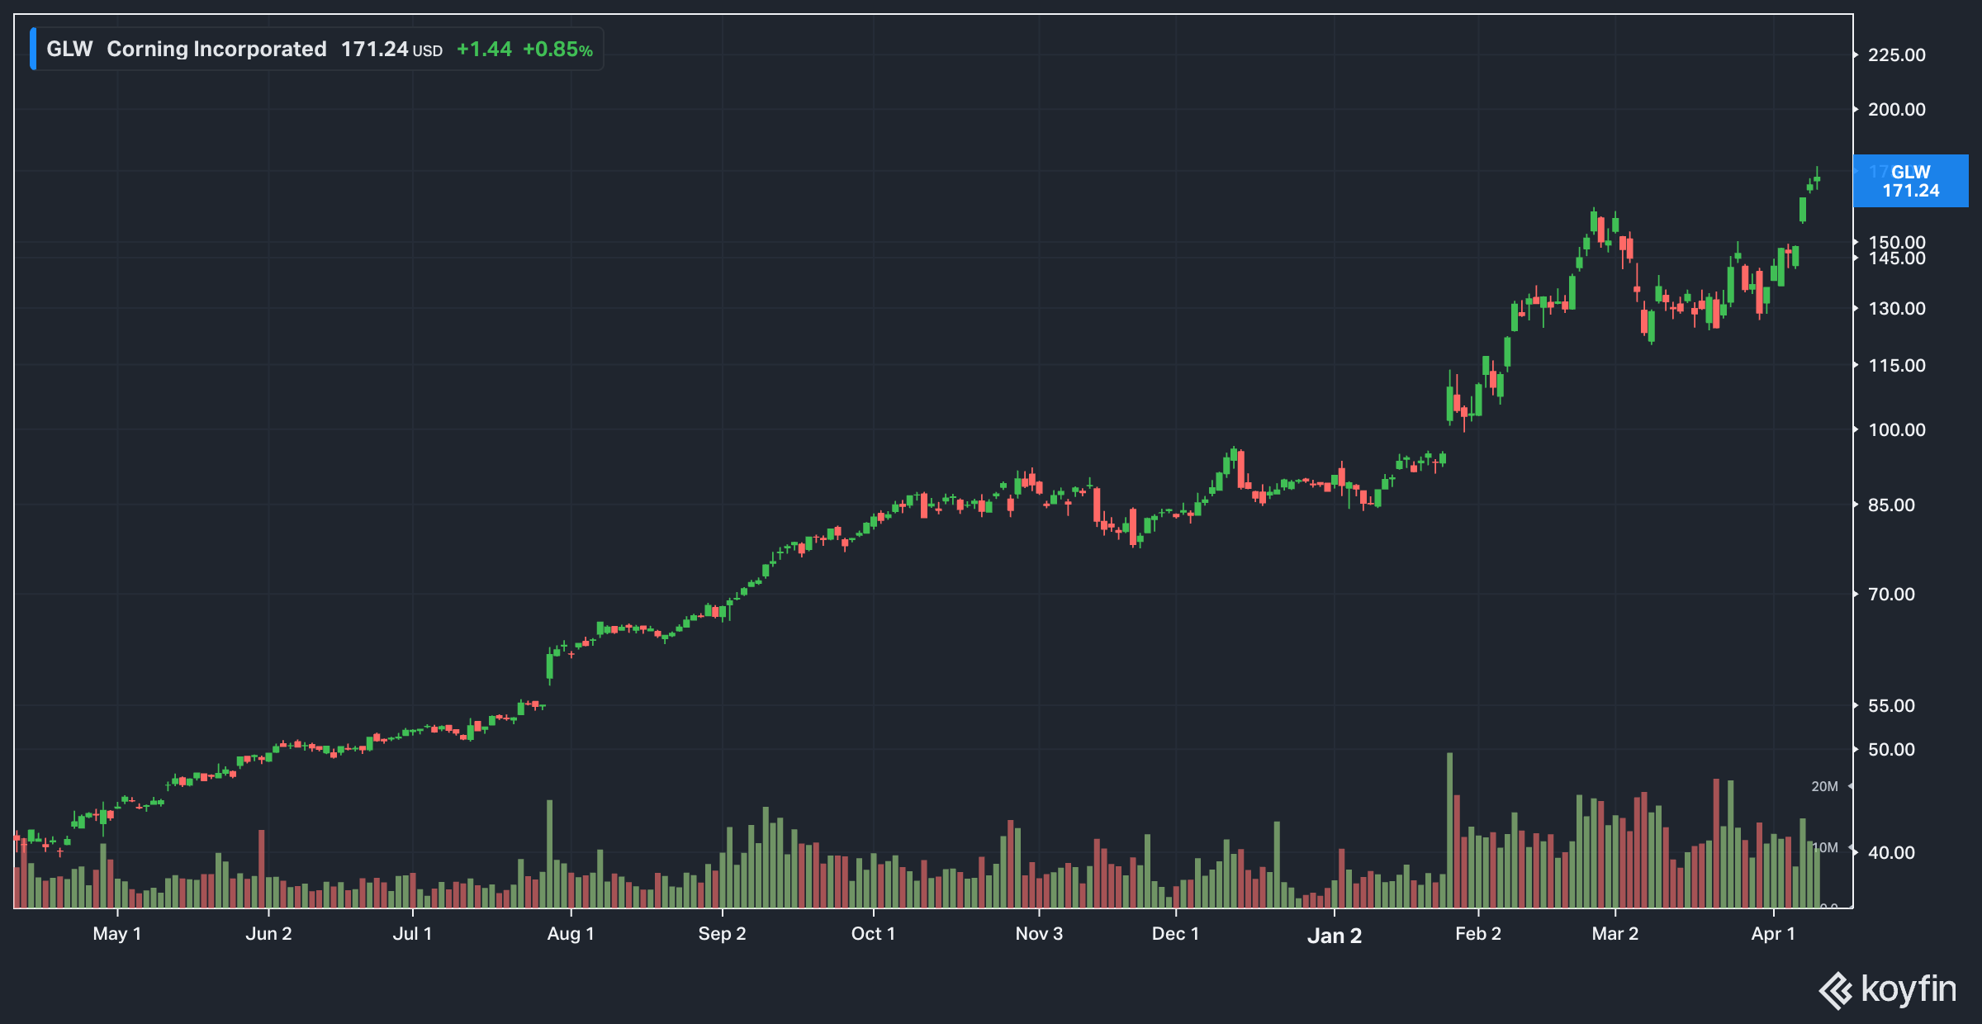Click the 20M volume axis label
The image size is (1982, 1024).
[x=1824, y=786]
